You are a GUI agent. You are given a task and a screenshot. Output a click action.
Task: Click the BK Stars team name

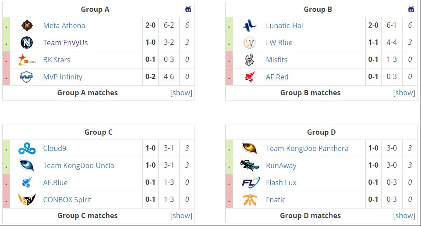(57, 60)
